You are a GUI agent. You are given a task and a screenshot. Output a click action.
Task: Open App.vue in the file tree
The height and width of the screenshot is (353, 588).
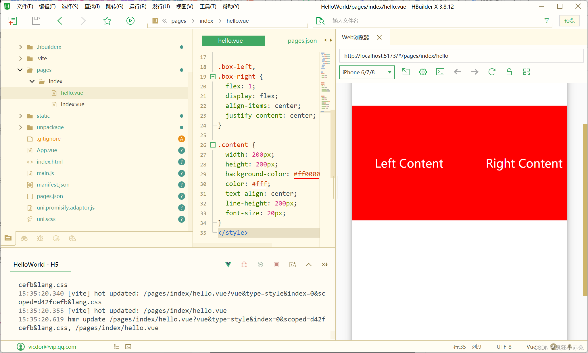[x=47, y=150]
